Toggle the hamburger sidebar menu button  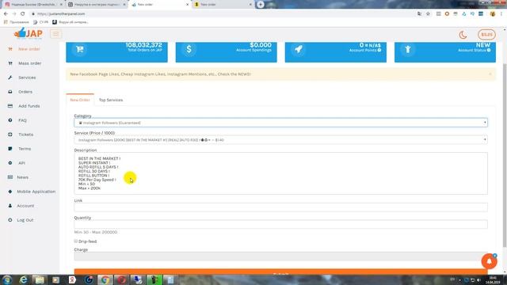click(55, 34)
